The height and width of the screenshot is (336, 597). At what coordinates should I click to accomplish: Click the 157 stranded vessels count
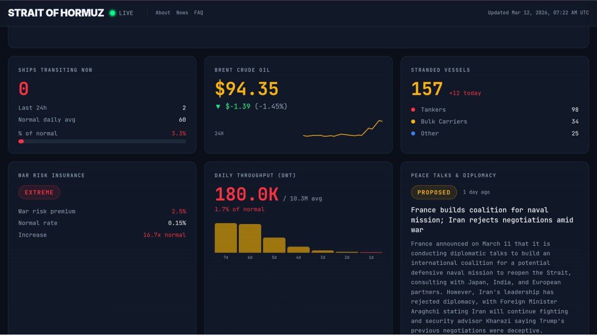[427, 89]
